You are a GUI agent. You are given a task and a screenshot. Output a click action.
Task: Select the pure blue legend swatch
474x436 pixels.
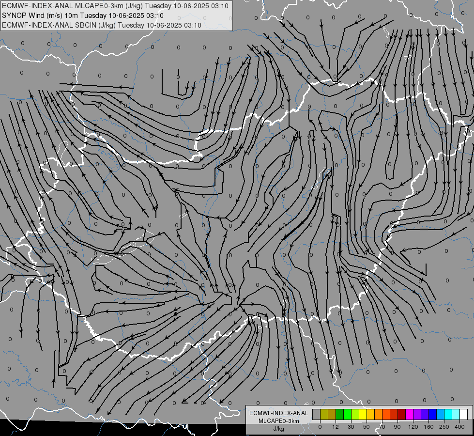432,415
